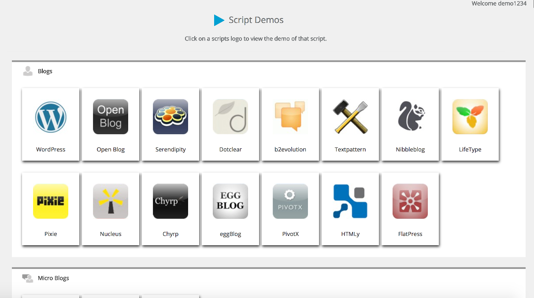534x298 pixels.
Task: Click the FlatPress name label
Action: 410,234
